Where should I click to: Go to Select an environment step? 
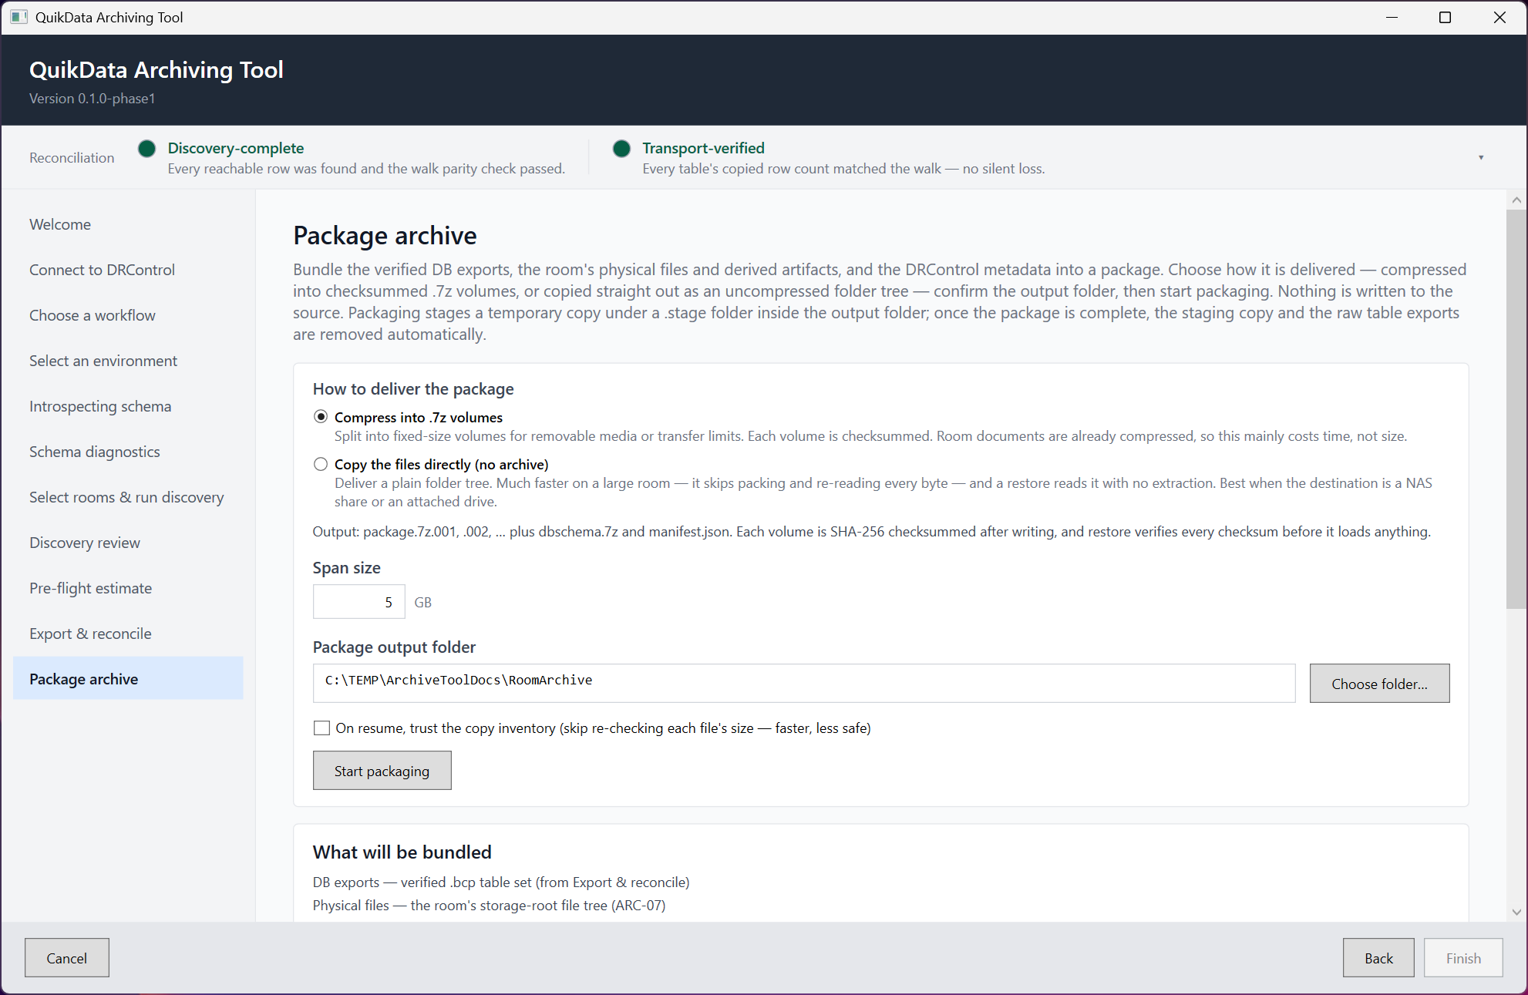coord(128,361)
